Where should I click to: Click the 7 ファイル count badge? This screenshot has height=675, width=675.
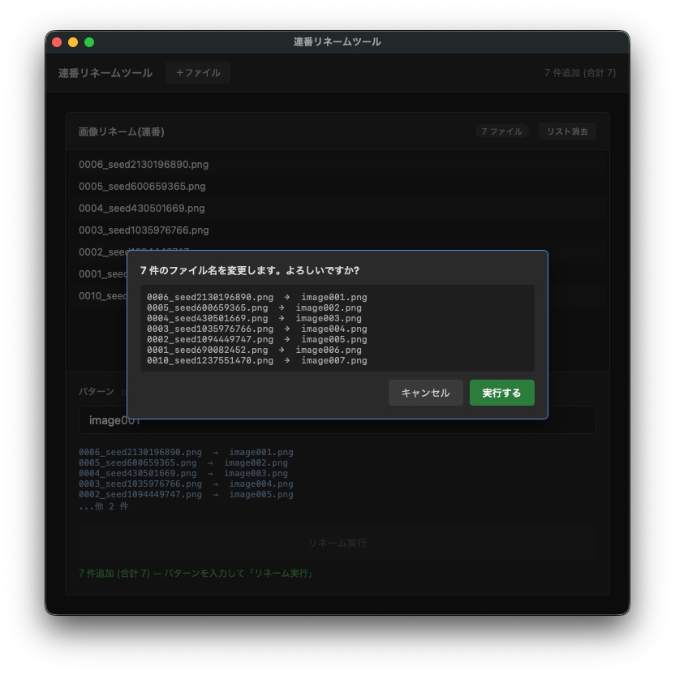tap(502, 131)
